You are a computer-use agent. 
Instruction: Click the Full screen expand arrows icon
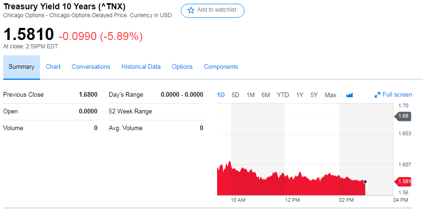tap(377, 95)
